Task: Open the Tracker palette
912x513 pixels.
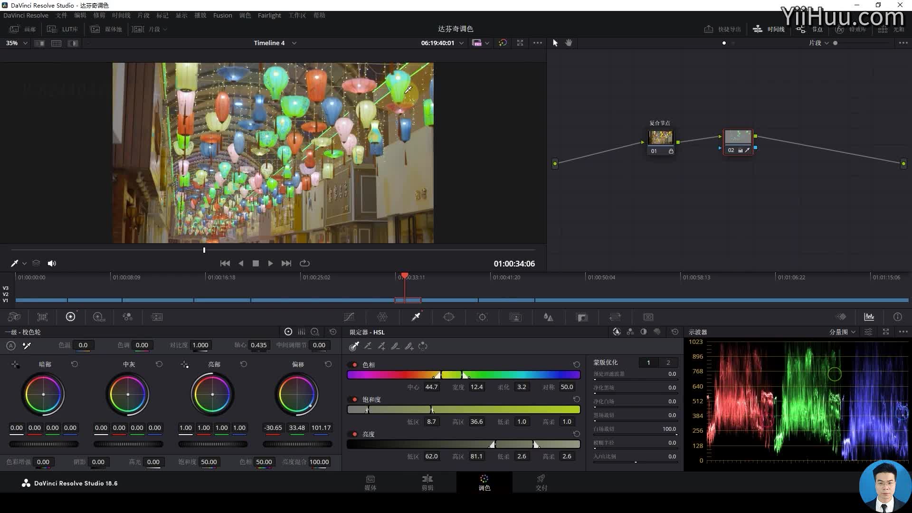Action: point(482,317)
